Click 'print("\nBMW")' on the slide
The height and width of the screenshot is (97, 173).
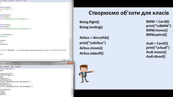159,26
